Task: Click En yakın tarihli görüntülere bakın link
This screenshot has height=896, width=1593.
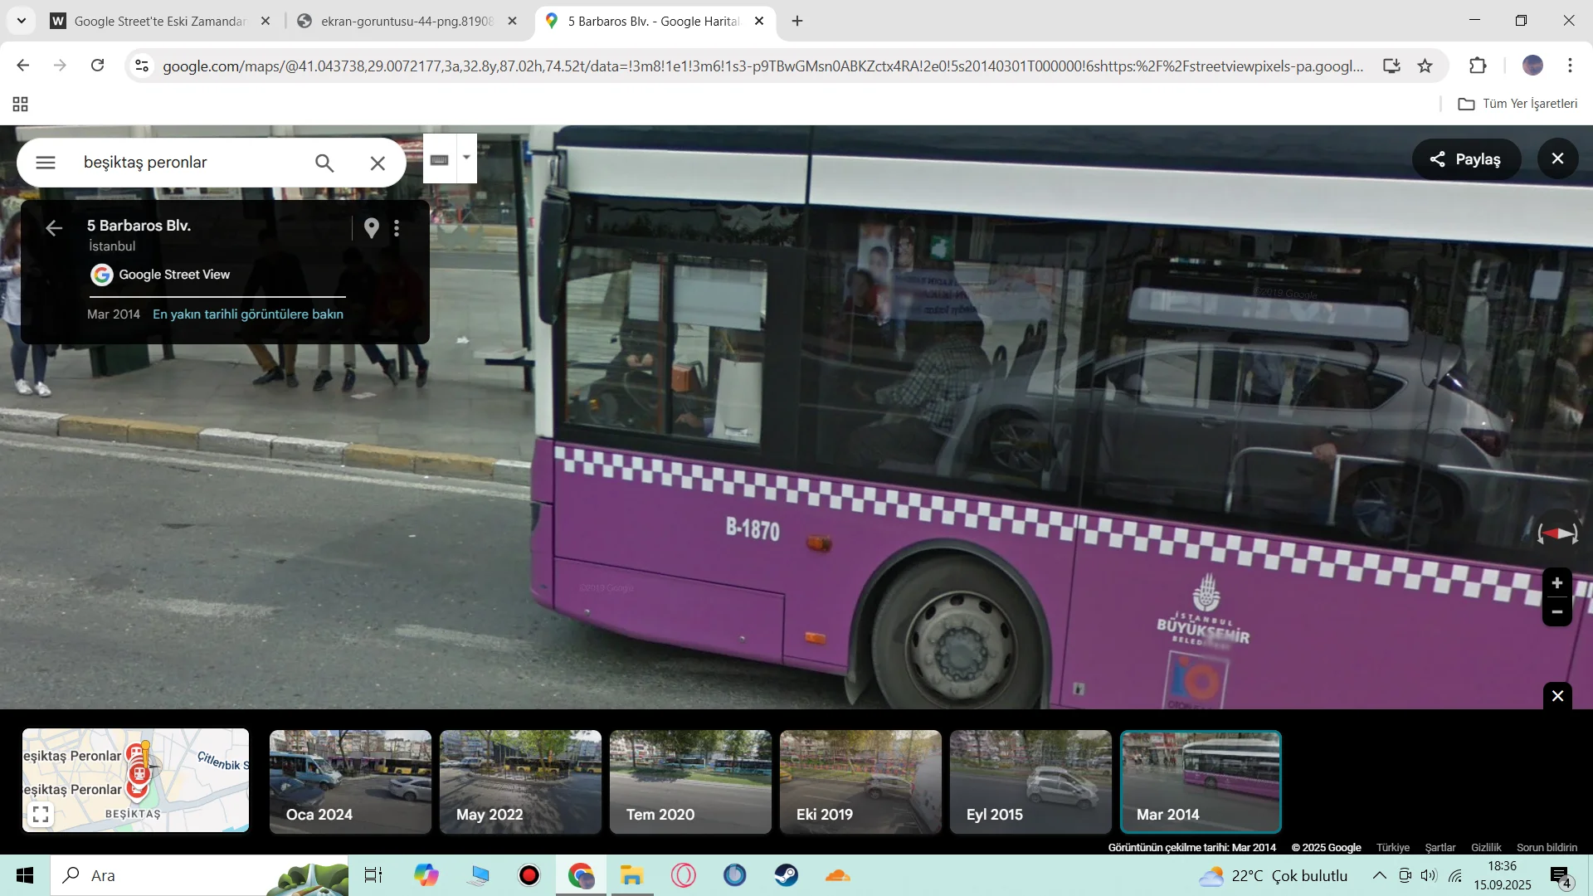Action: coord(248,314)
